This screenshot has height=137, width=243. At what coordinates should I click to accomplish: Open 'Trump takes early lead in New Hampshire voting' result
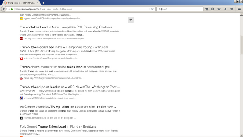(x=64, y=47)
